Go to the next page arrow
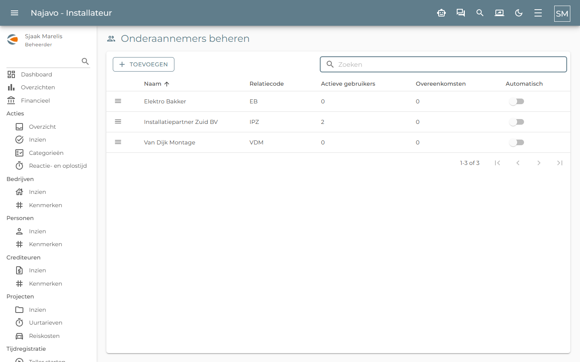580x362 pixels. [539, 163]
